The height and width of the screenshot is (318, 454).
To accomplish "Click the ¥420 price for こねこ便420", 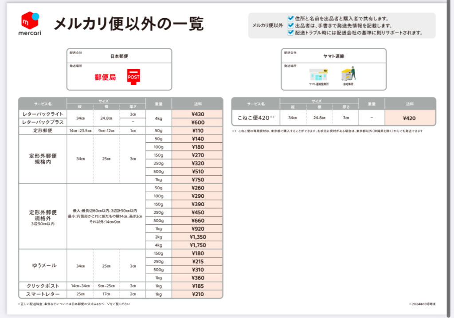I will [409, 118].
